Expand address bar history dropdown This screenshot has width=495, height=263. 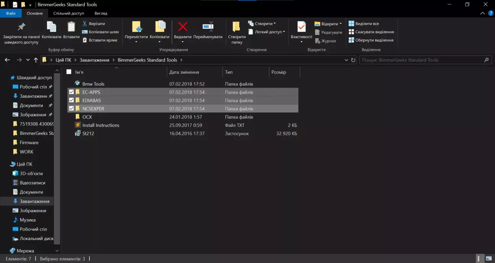click(x=346, y=60)
